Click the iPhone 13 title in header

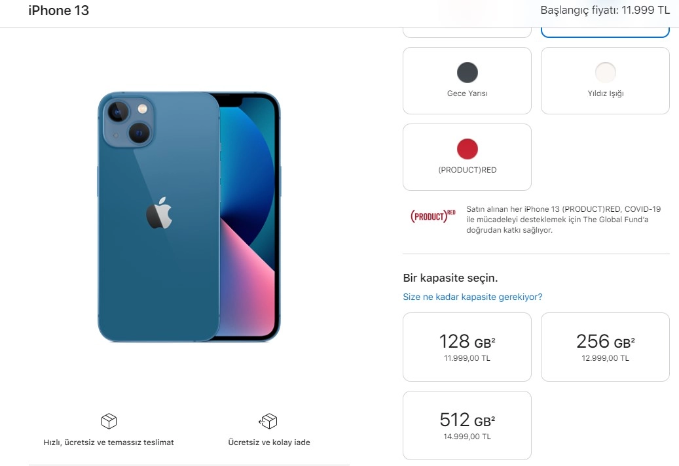coord(58,10)
